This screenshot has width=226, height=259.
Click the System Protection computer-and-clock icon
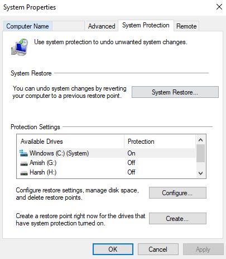pyautogui.click(x=20, y=47)
